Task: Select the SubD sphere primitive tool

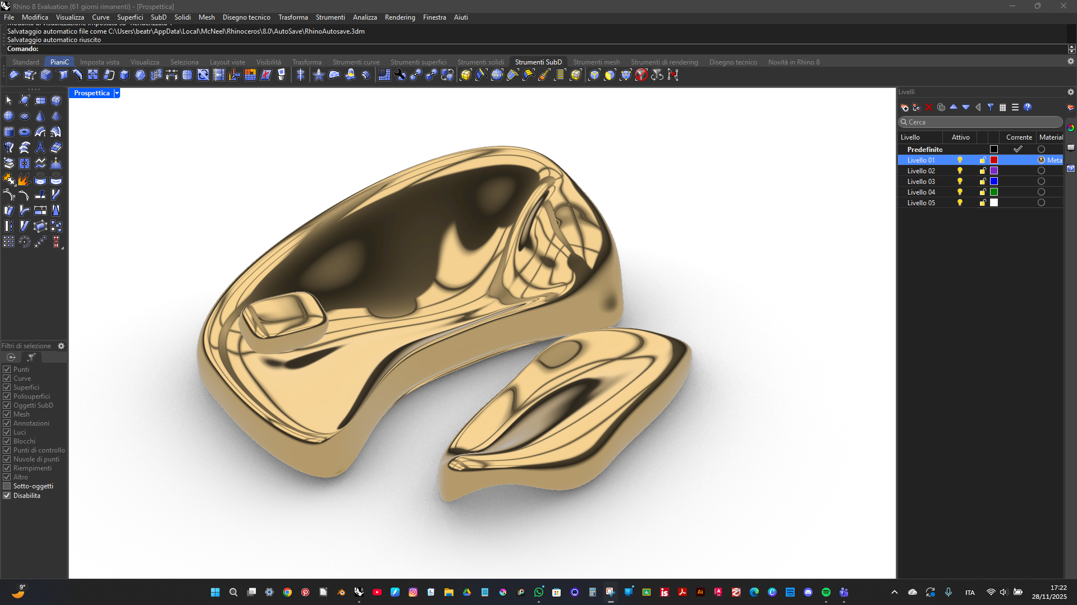Action: click(8, 116)
